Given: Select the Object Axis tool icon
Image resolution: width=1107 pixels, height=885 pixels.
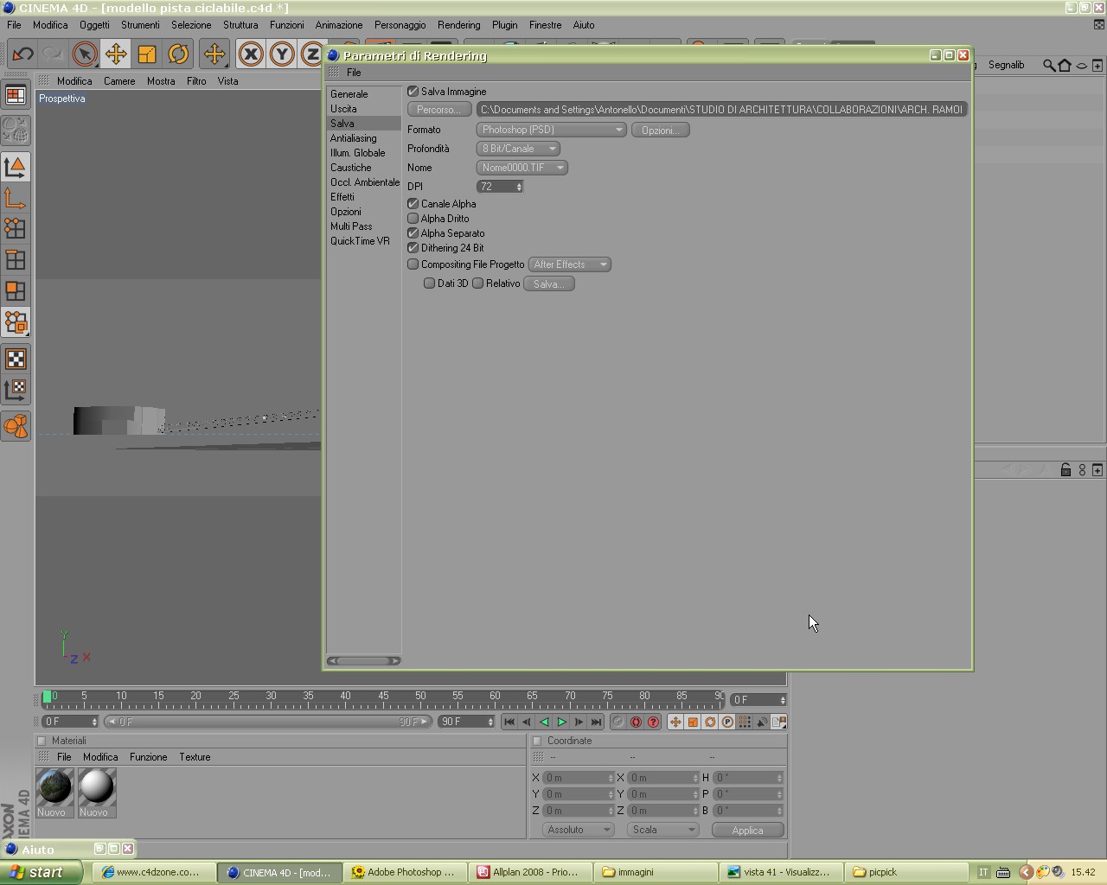Looking at the screenshot, I should 16,199.
